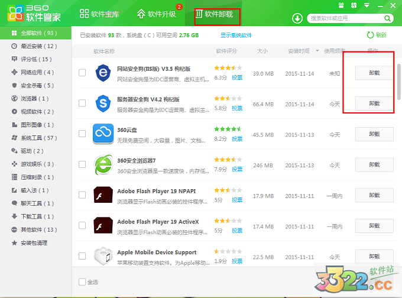Select 网络应用 (4) category
402x298 pixels.
tap(35, 72)
